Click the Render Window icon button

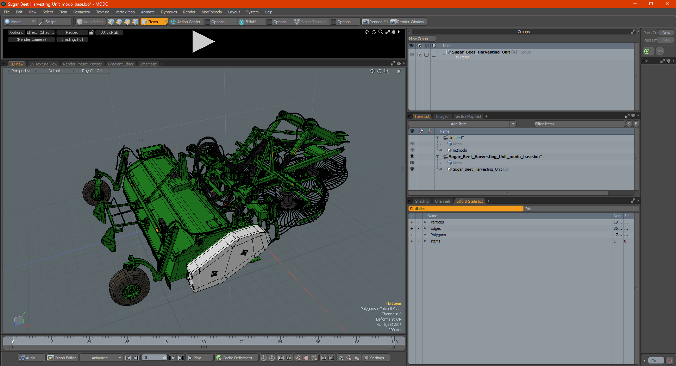tap(408, 22)
